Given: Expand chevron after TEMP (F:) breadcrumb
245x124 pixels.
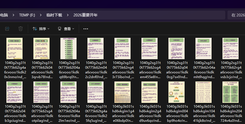Looking at the screenshot, I should click(41, 15).
